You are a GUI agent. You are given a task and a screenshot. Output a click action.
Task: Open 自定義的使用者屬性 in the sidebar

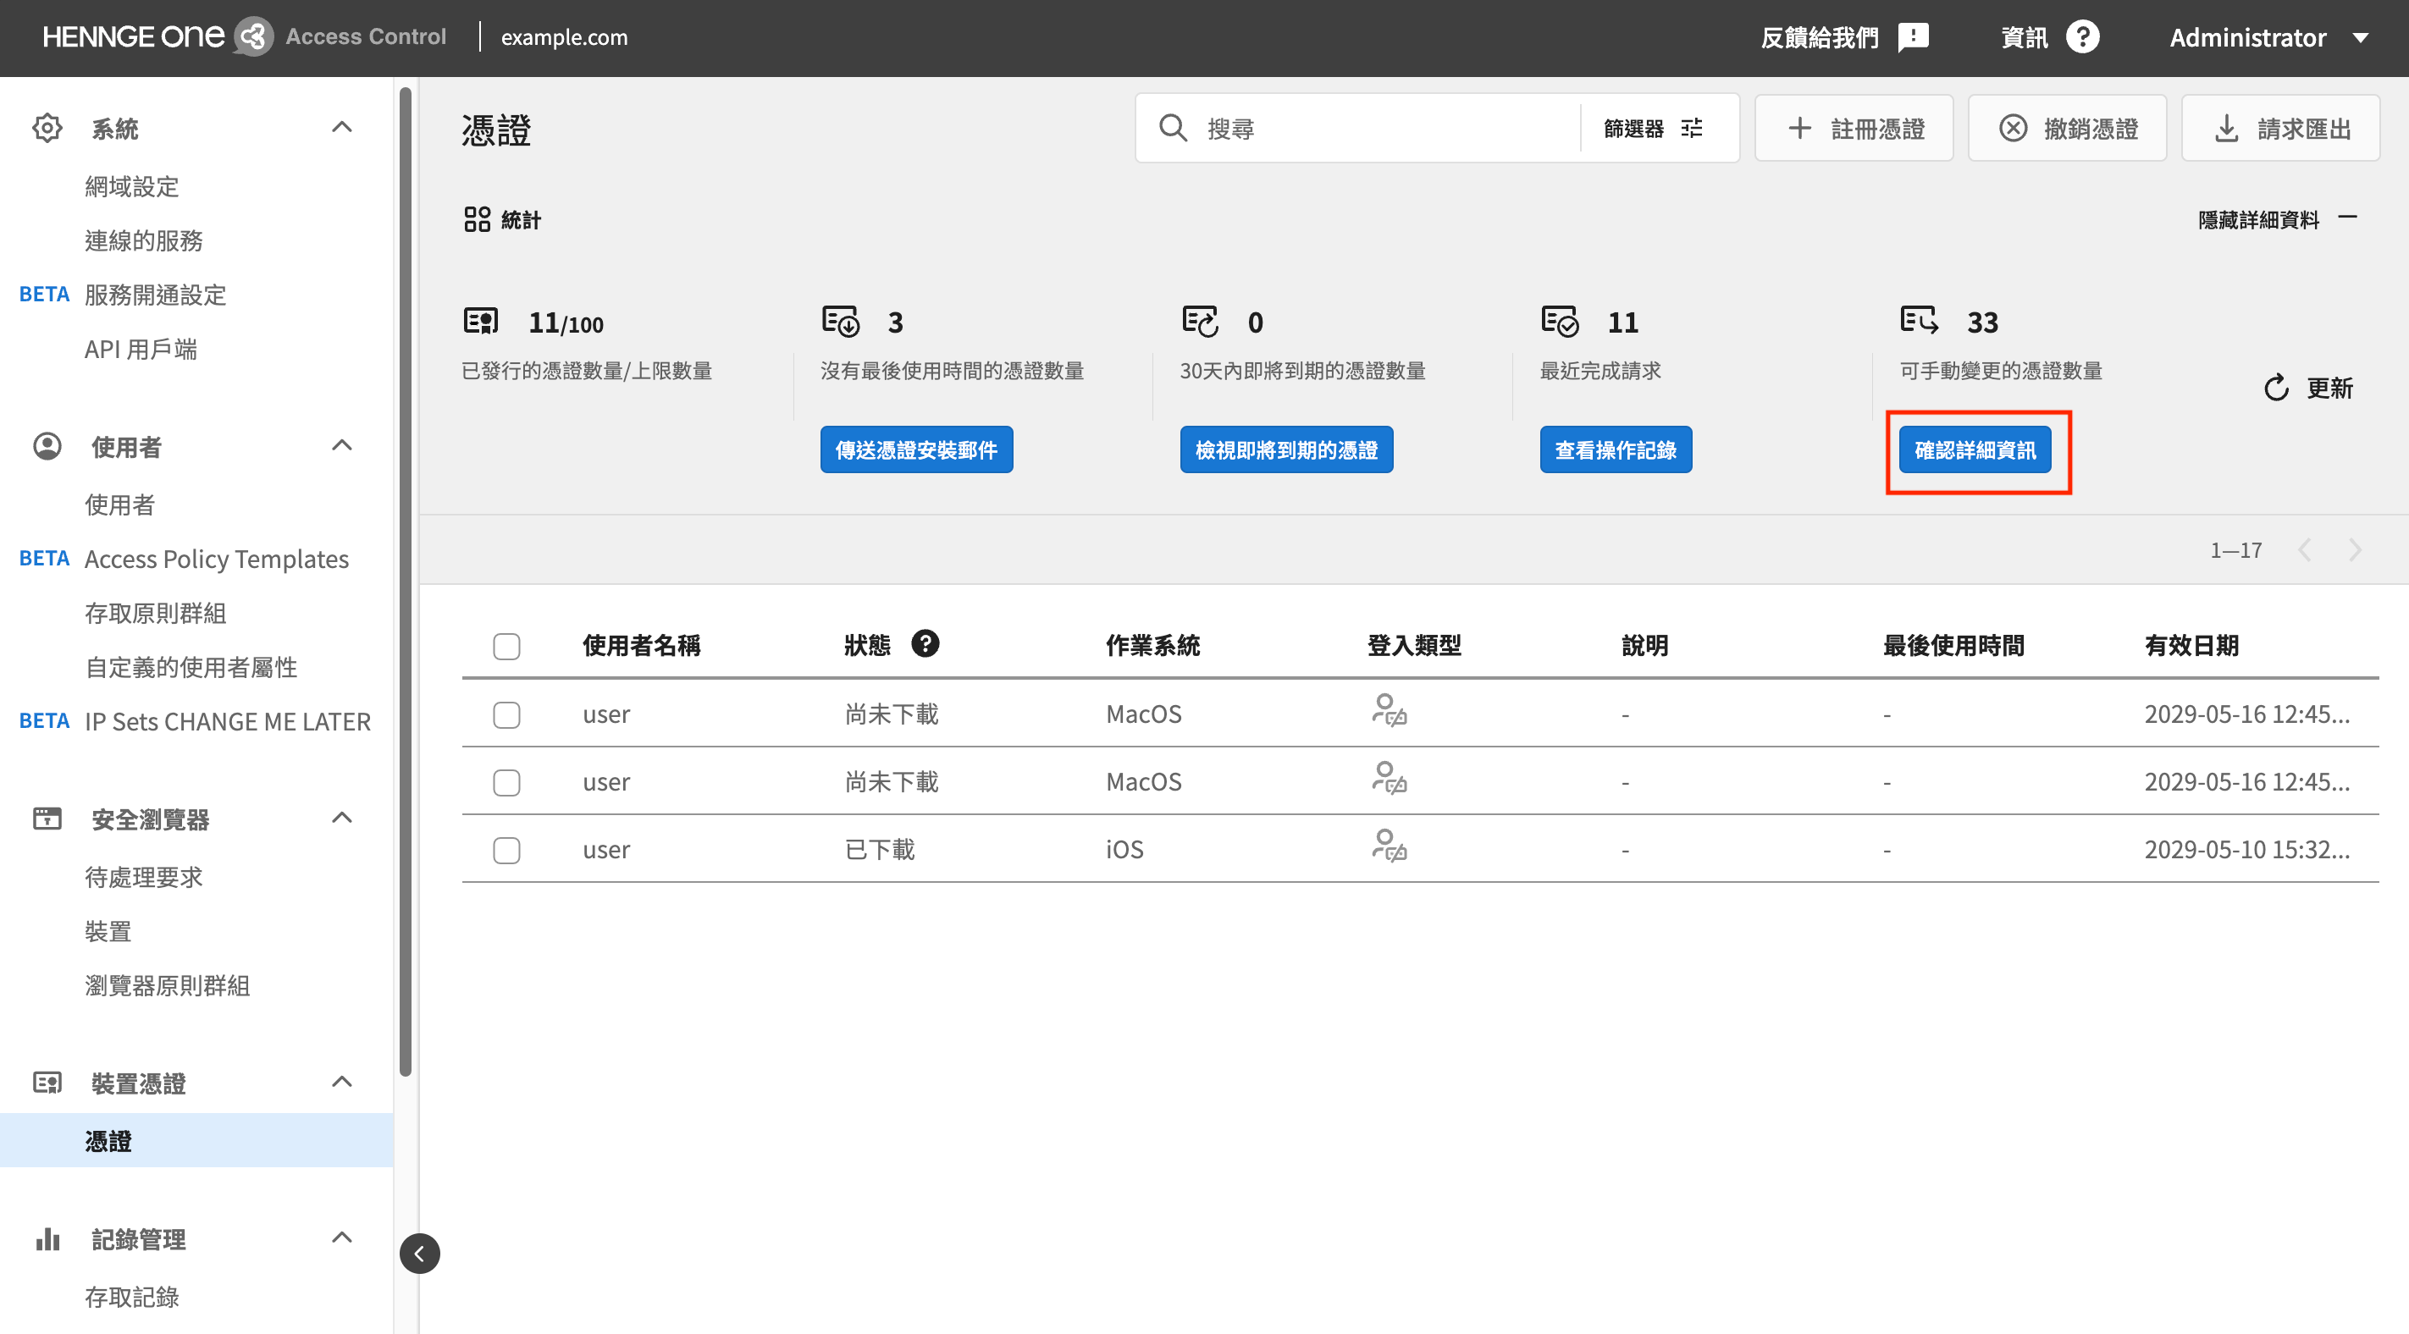pyautogui.click(x=191, y=666)
